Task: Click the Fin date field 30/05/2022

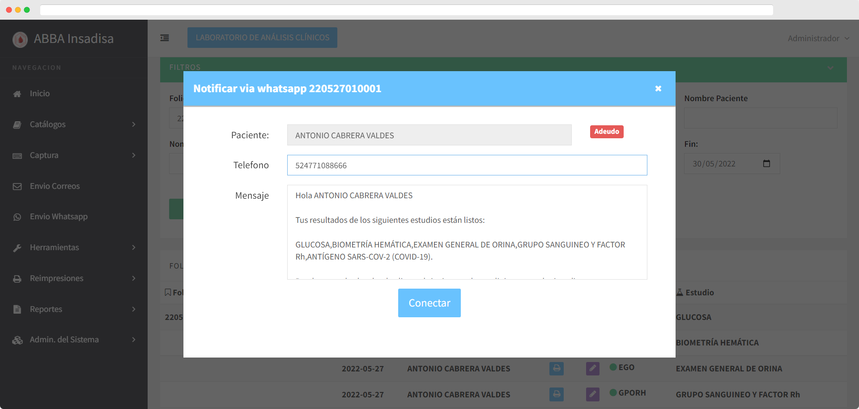Action: [x=732, y=164]
